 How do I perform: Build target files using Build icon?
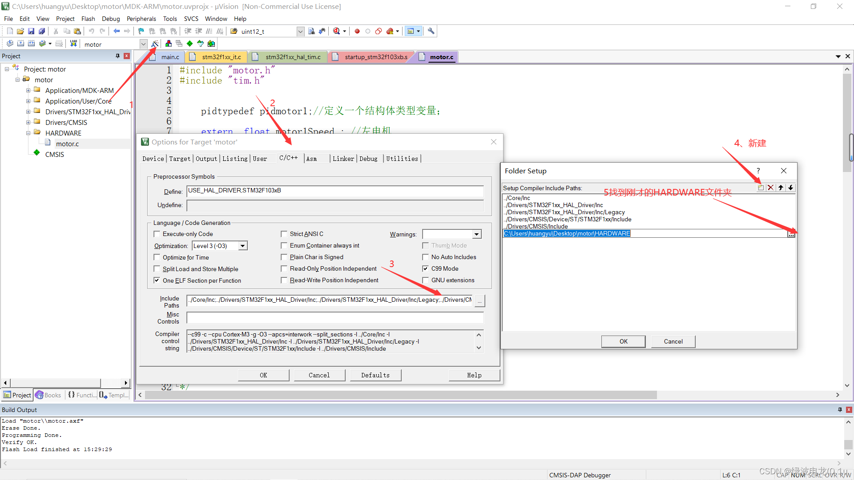tap(20, 44)
